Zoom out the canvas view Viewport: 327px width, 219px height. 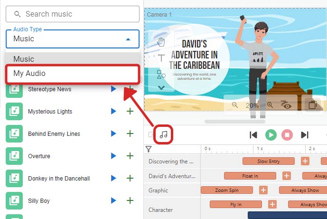pyautogui.click(x=235, y=105)
